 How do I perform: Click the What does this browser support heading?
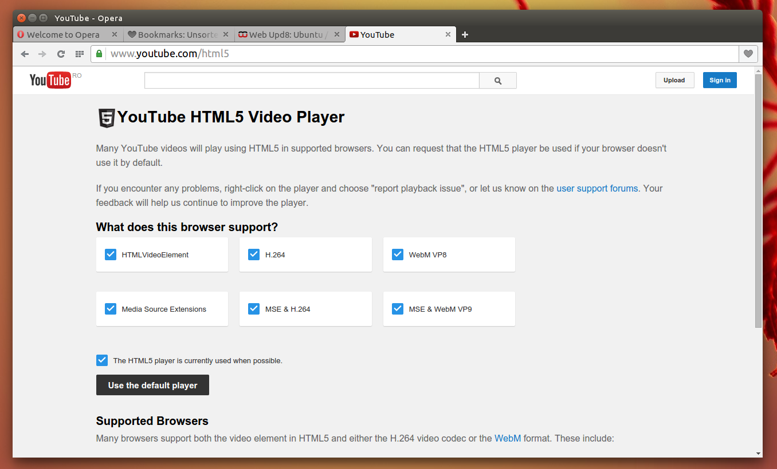(x=187, y=227)
